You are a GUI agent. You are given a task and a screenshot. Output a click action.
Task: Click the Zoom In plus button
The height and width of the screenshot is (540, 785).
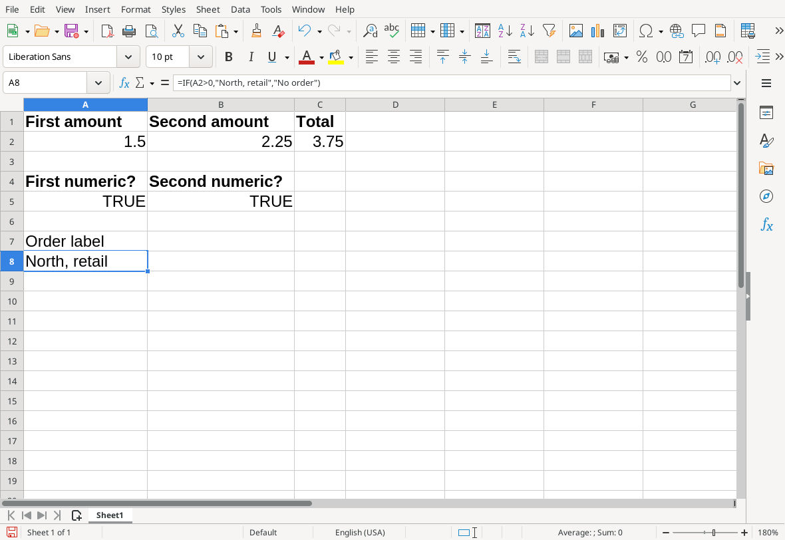click(744, 533)
